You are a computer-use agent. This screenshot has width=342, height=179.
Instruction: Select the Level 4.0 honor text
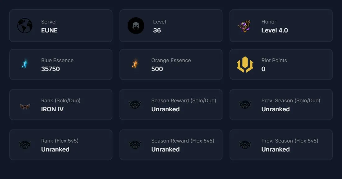click(275, 30)
